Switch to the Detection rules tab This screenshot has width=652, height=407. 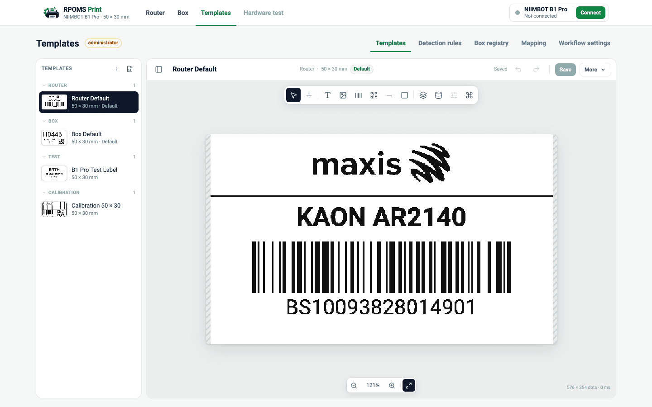[x=440, y=43]
